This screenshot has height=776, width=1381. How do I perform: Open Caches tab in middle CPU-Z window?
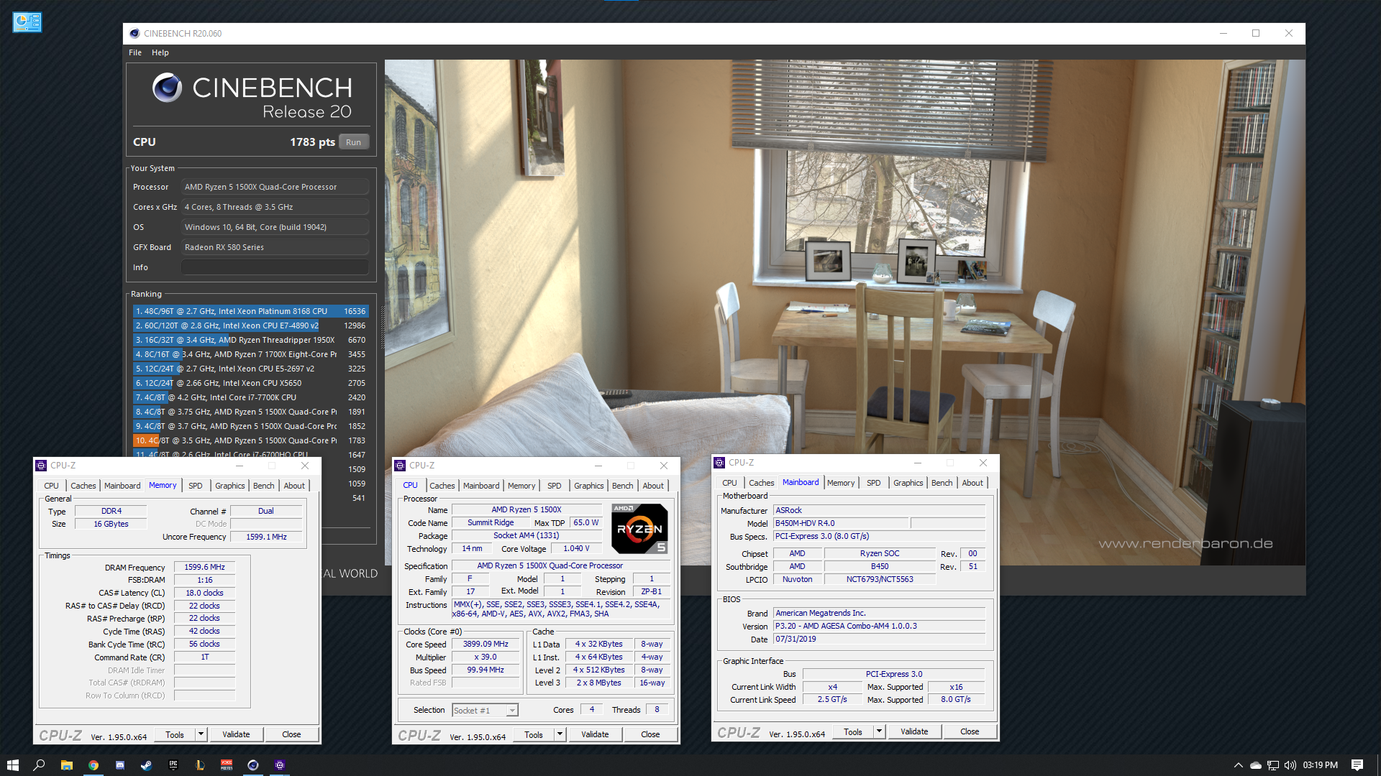click(x=442, y=486)
